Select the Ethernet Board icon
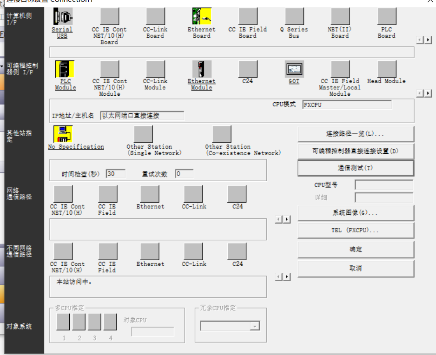This screenshot has height=355, width=436. (202, 17)
